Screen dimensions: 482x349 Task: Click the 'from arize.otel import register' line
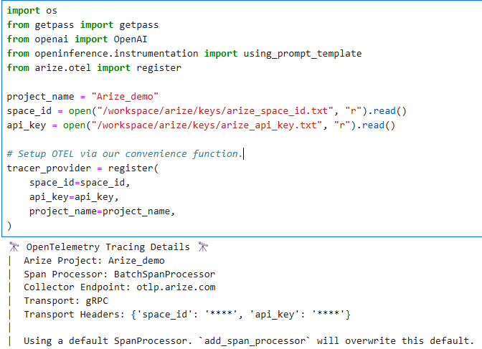coord(94,68)
